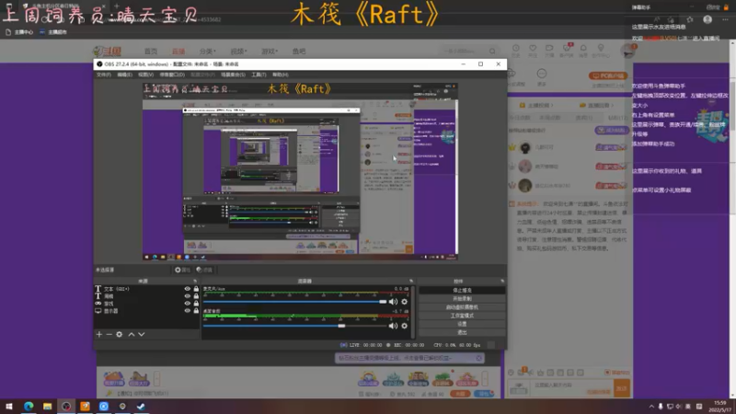
Task: Lock the 文本 (GDI+) source
Action: click(x=196, y=289)
